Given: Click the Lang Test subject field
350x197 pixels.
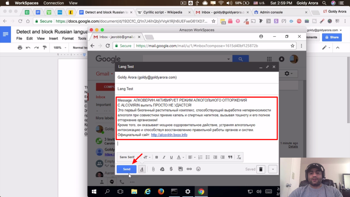Looking at the screenshot, I should click(197, 89).
